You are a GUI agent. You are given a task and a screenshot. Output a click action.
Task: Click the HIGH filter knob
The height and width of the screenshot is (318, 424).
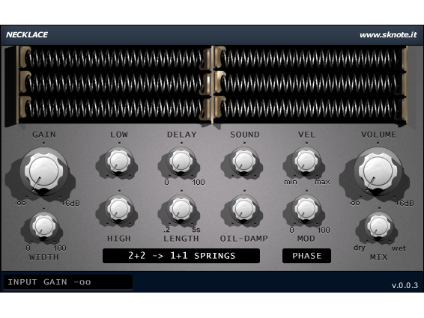tap(119, 209)
